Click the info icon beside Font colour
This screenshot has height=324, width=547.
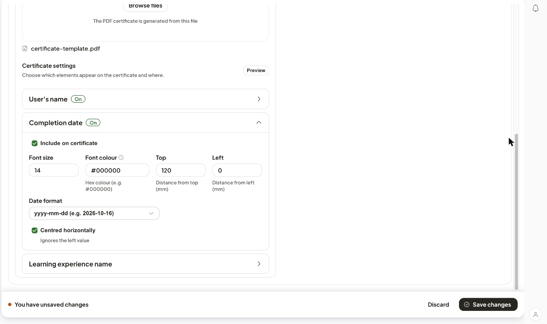coord(121,157)
